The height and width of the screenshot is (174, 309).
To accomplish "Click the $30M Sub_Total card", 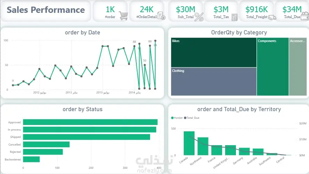I will [x=185, y=11].
